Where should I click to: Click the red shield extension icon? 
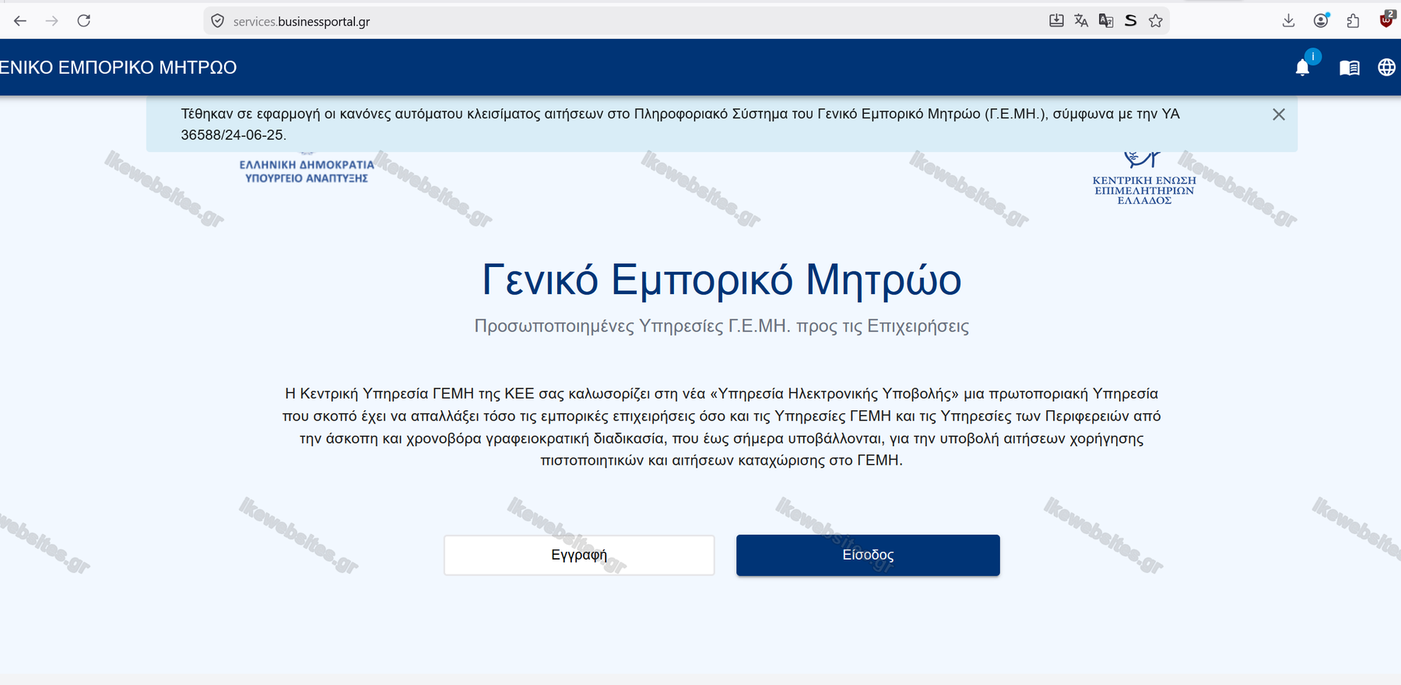[1386, 21]
